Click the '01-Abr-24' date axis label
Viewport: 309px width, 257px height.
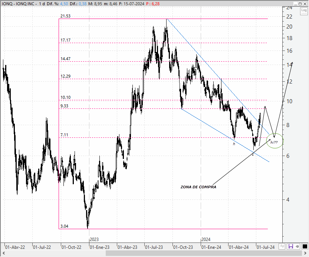pos(239,247)
